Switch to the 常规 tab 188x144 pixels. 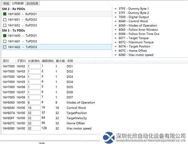pos(6,3)
